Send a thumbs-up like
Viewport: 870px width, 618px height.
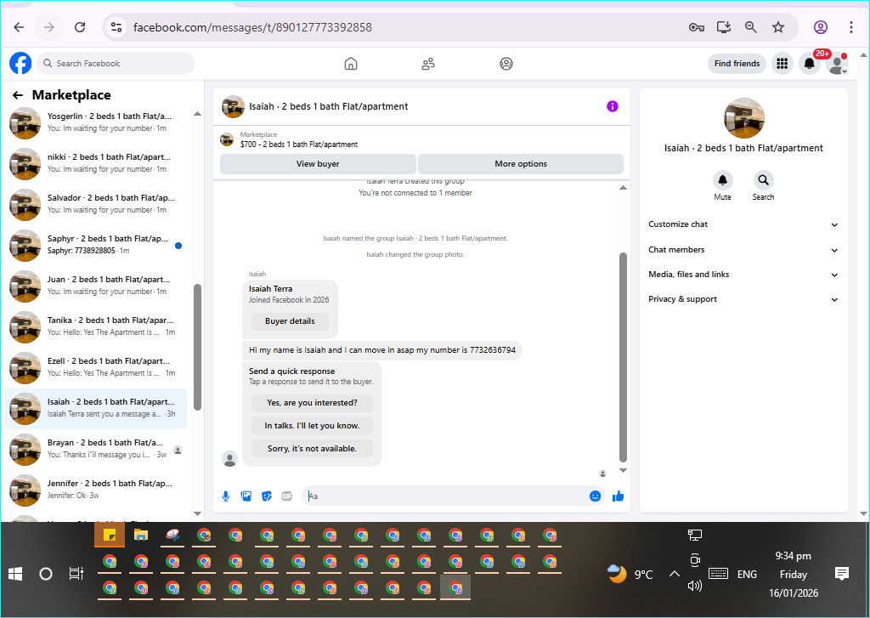point(619,496)
